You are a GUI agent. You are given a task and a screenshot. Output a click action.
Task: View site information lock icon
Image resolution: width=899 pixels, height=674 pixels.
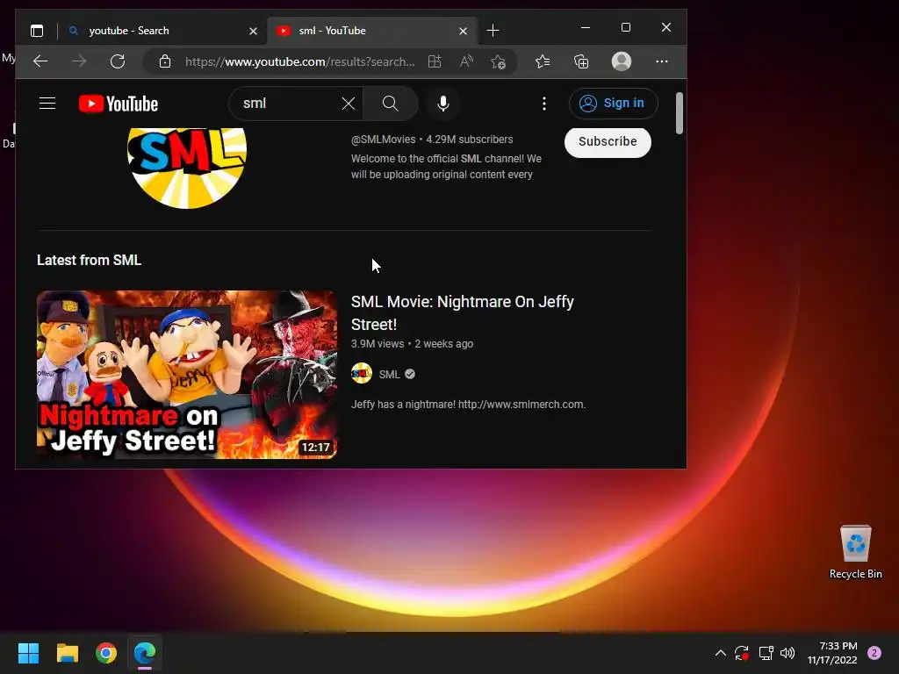point(165,61)
